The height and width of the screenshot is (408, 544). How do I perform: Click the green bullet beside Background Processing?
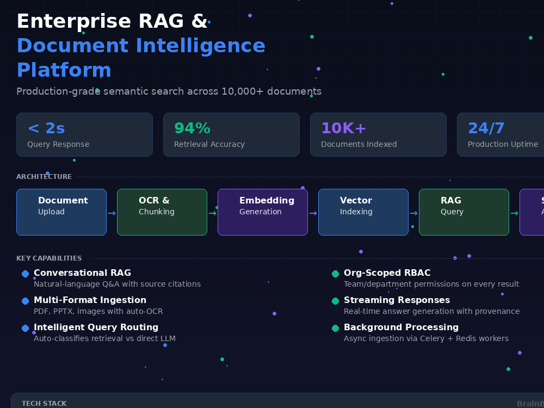(335, 329)
